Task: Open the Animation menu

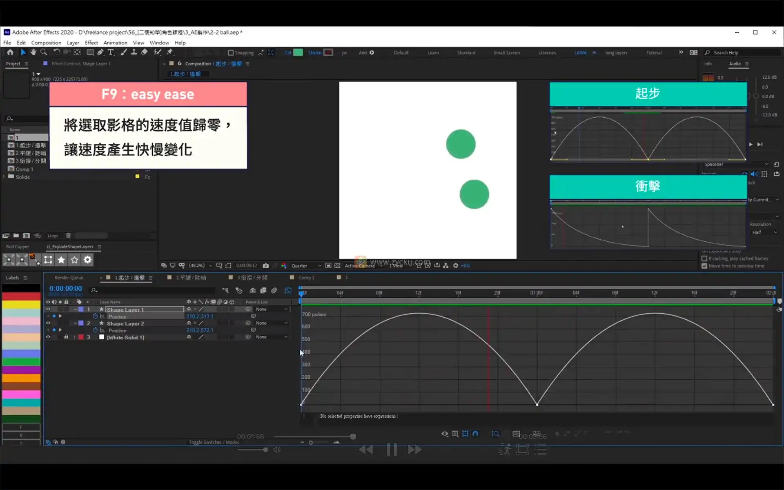Action: pyautogui.click(x=115, y=42)
